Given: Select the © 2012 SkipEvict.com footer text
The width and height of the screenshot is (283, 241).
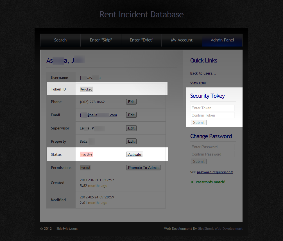Looking at the screenshot, I should [x=59, y=229].
